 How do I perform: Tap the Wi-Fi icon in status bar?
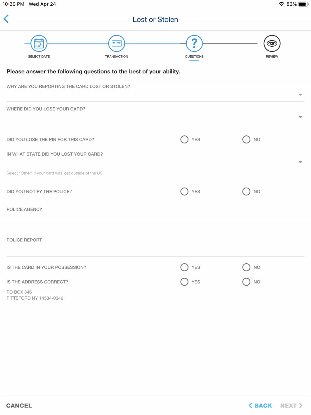(281, 4)
